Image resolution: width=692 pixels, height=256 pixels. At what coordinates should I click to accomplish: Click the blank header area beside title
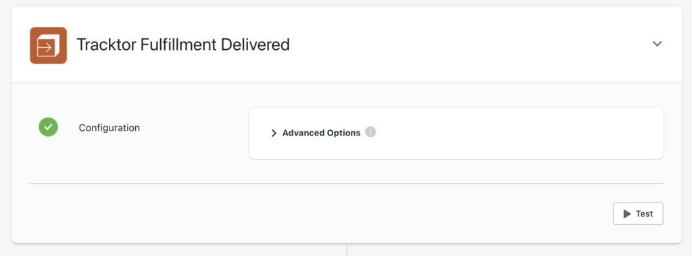click(x=468, y=45)
